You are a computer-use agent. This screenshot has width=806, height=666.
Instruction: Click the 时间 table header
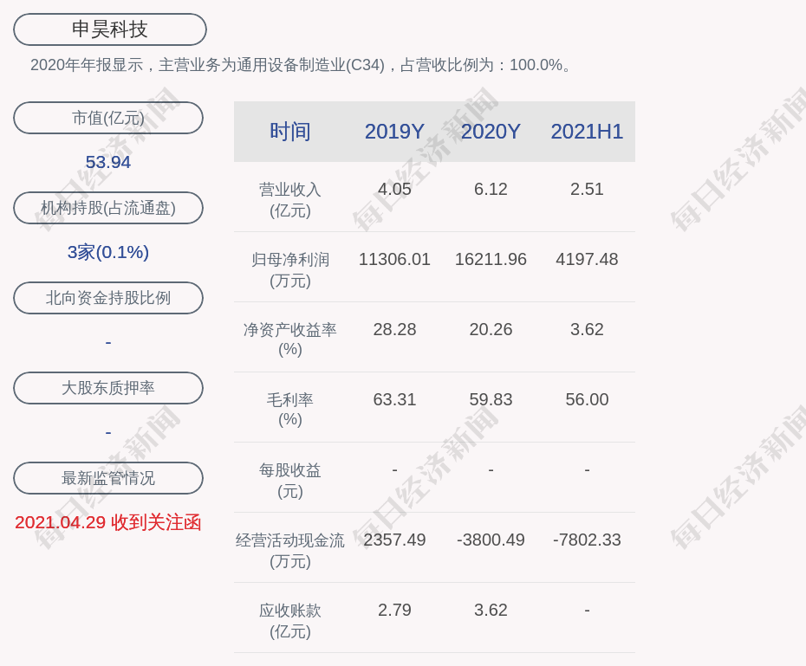click(x=290, y=132)
